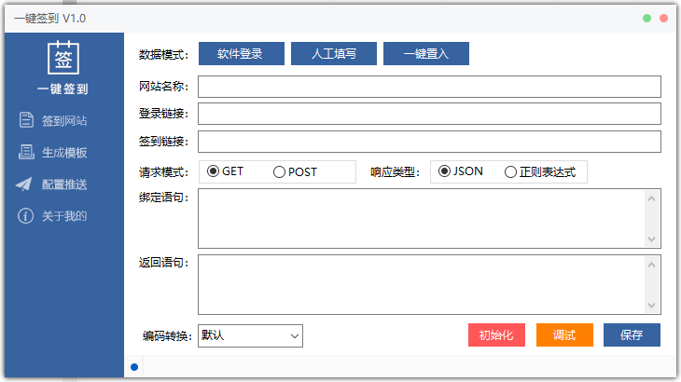Choose JSON response type
681x382 pixels.
(444, 171)
